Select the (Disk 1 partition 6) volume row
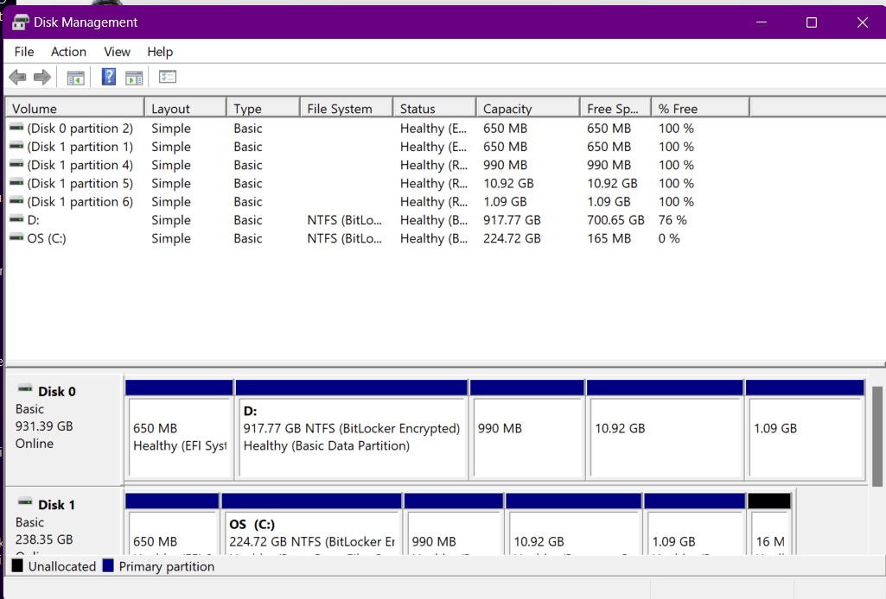This screenshot has width=886, height=599. tap(80, 202)
